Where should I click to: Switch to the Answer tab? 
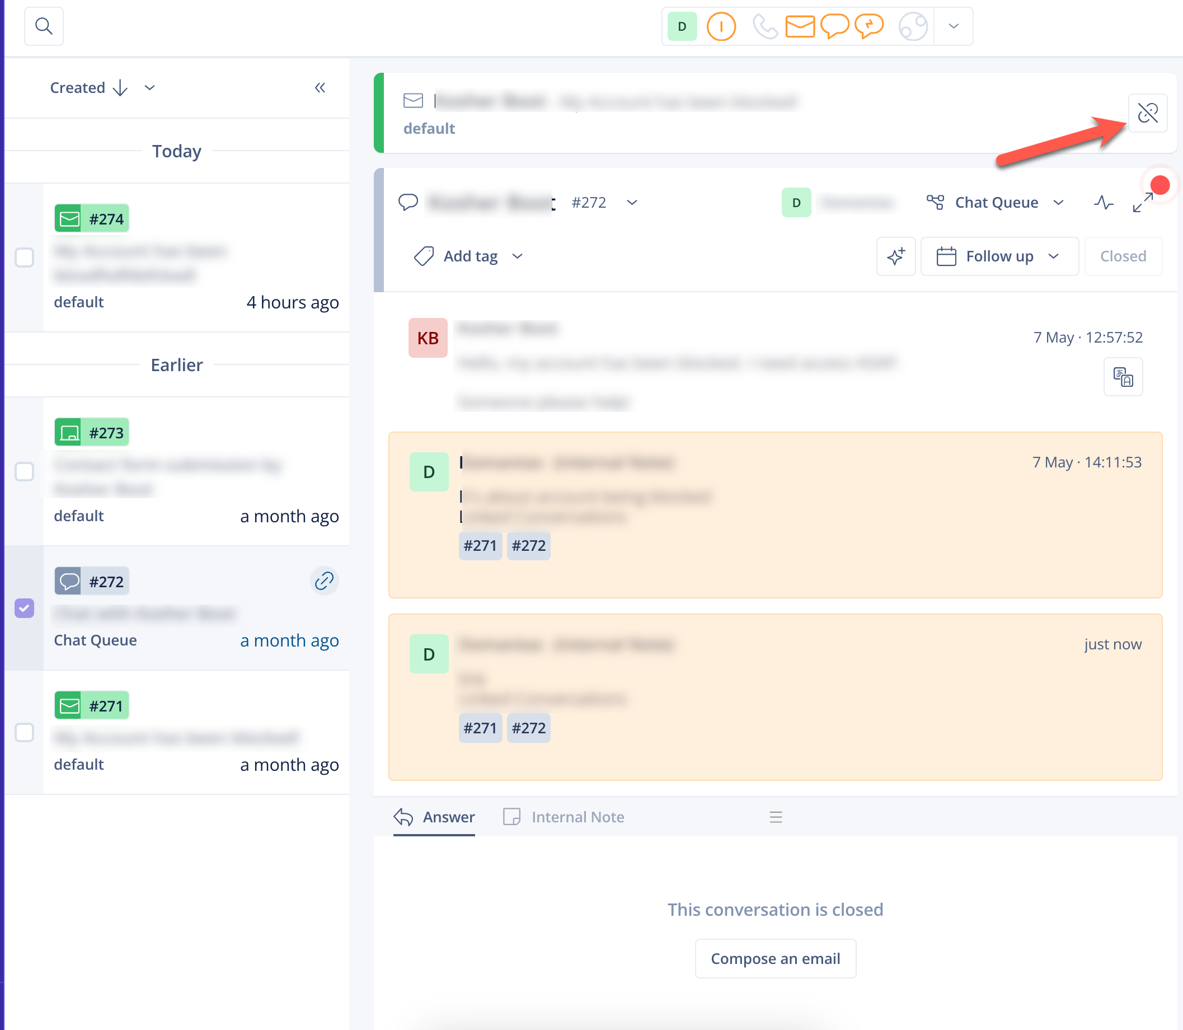(434, 817)
